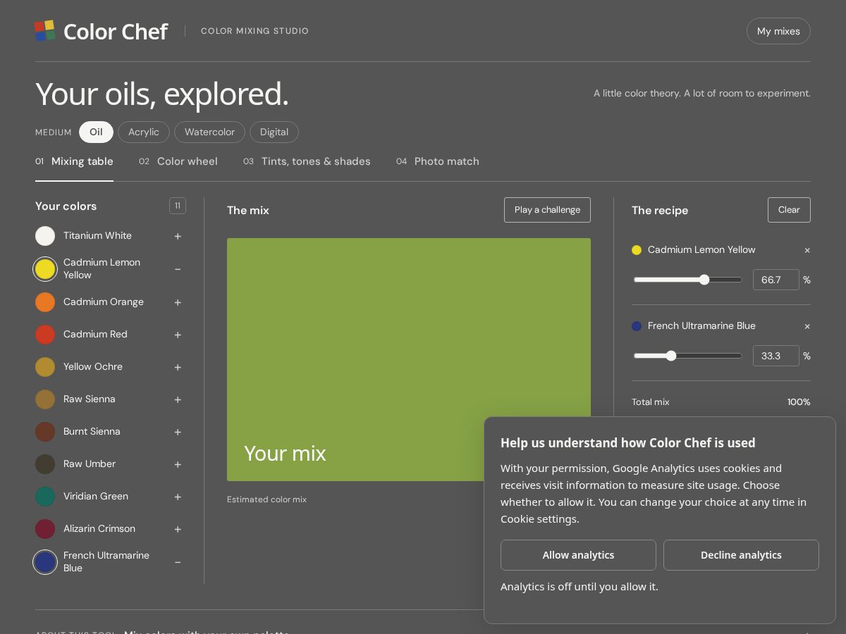The width and height of the screenshot is (846, 634).
Task: Clear the recipe
Action: click(x=789, y=210)
